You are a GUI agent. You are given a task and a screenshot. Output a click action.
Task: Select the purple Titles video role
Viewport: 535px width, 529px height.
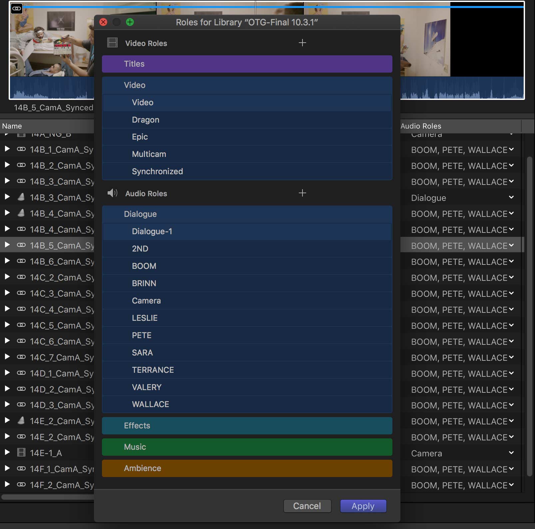coord(247,64)
